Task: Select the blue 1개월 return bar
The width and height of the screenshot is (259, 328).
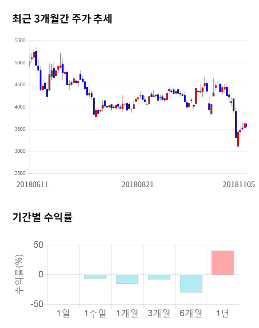Action: point(127,279)
